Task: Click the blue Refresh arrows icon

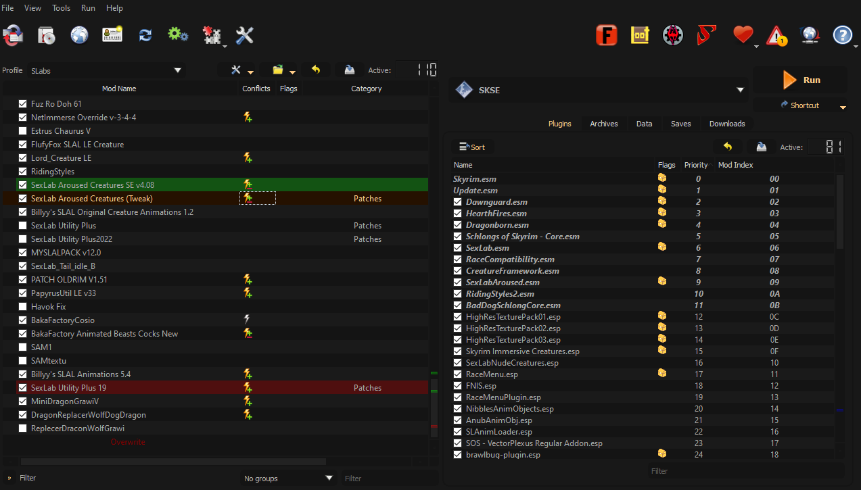Action: 145,35
